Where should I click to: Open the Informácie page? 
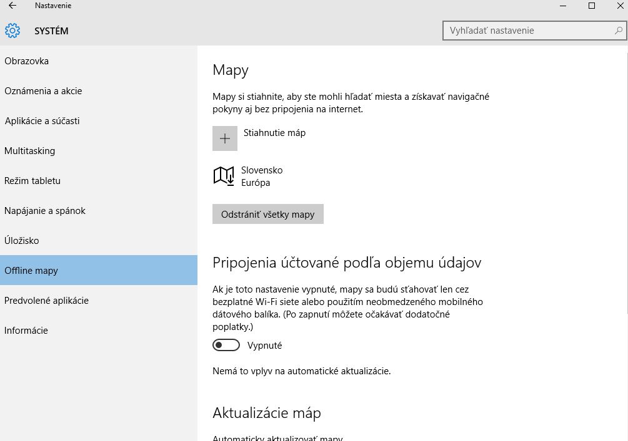click(26, 331)
